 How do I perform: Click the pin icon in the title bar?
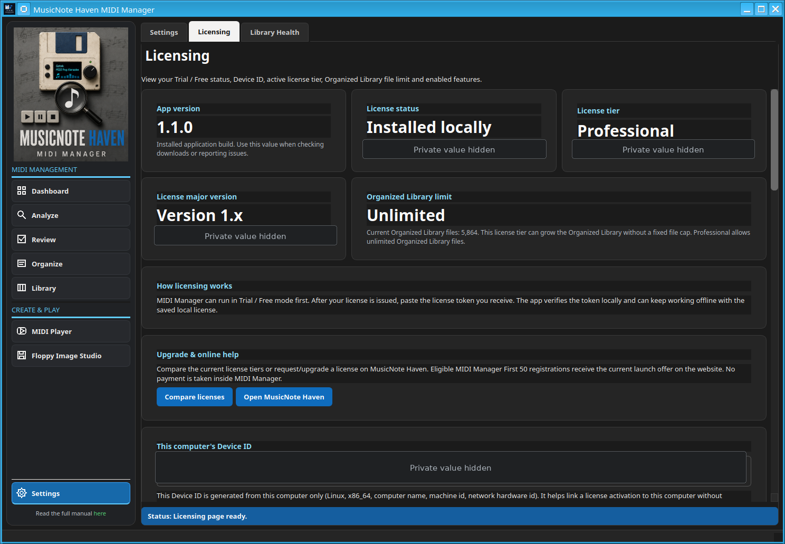click(x=24, y=9)
